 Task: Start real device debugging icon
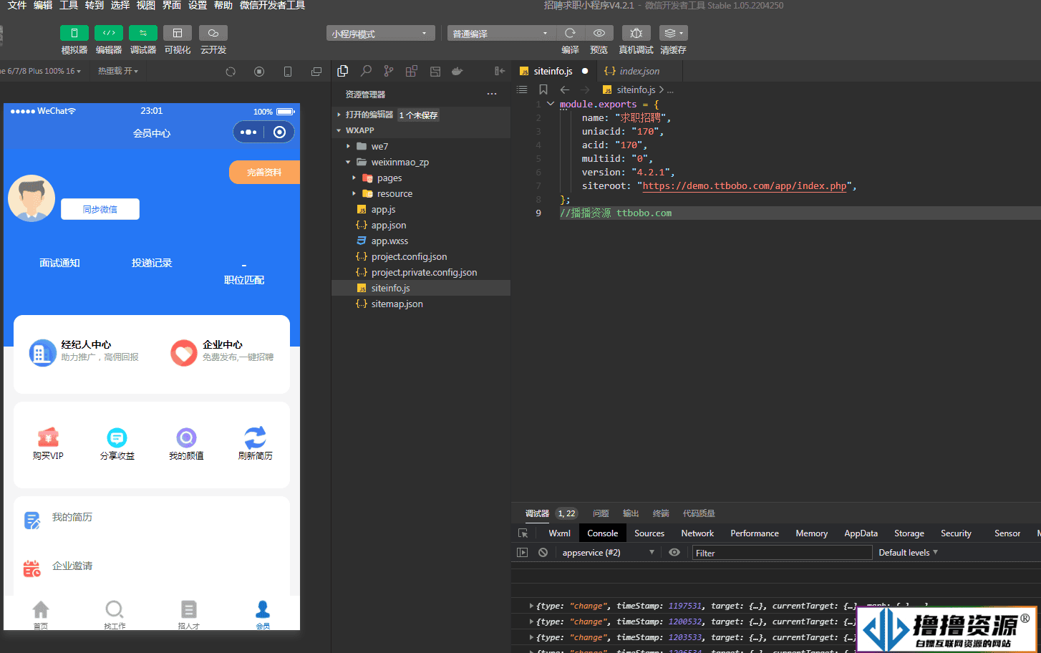click(x=636, y=33)
